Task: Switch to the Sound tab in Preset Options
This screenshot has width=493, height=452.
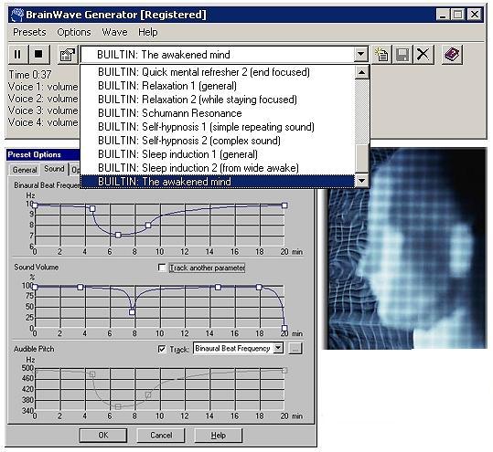Action: 54,169
